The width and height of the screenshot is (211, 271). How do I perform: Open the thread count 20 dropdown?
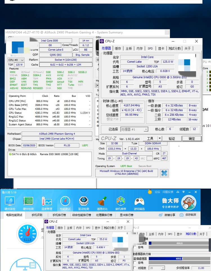click(x=157, y=268)
